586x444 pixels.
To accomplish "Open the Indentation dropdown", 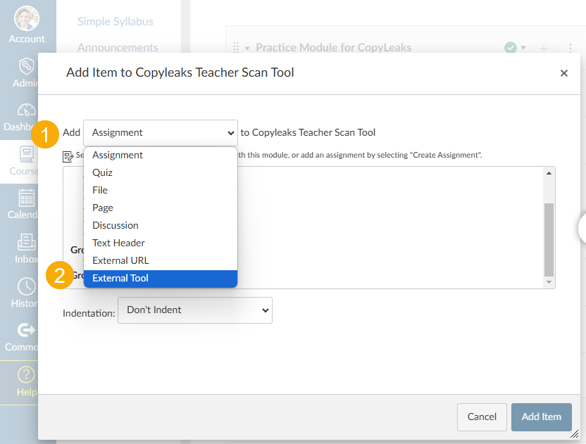I will click(x=194, y=310).
